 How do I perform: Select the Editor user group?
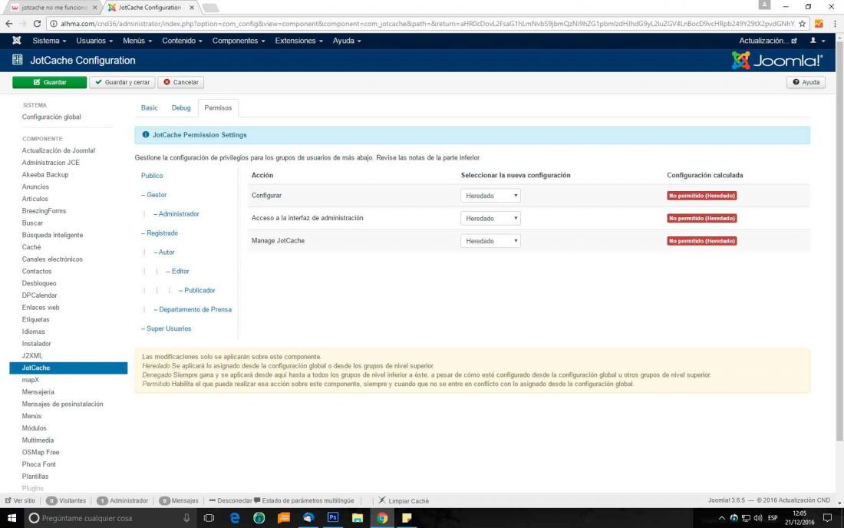178,271
